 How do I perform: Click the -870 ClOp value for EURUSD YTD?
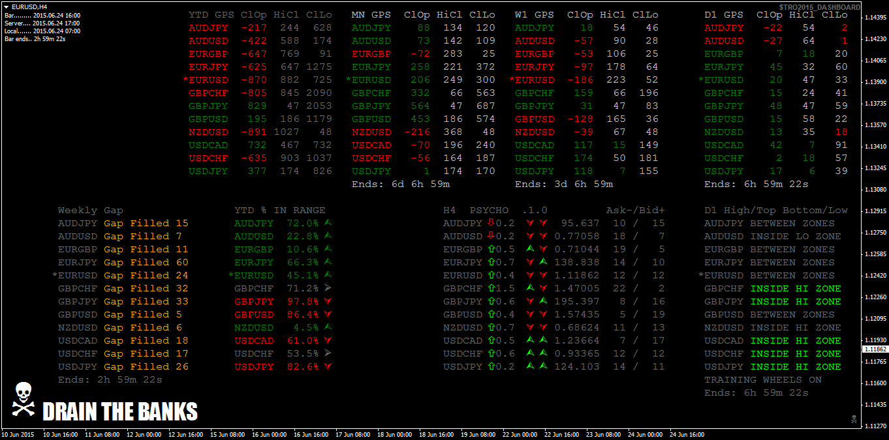(254, 80)
